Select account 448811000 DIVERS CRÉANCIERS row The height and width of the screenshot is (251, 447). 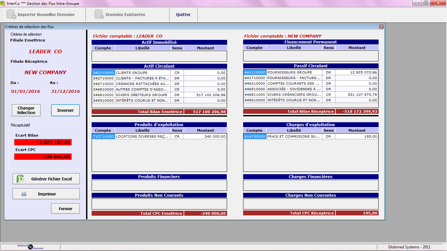(x=311, y=94)
